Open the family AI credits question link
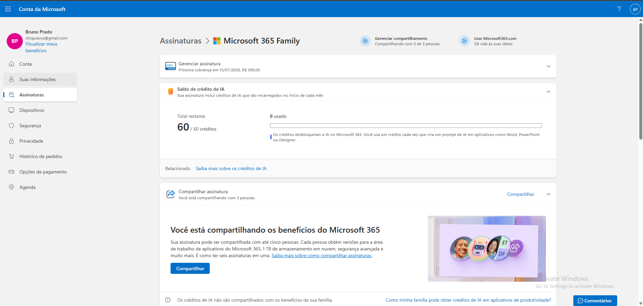The width and height of the screenshot is (643, 306). pyautogui.click(x=468, y=300)
